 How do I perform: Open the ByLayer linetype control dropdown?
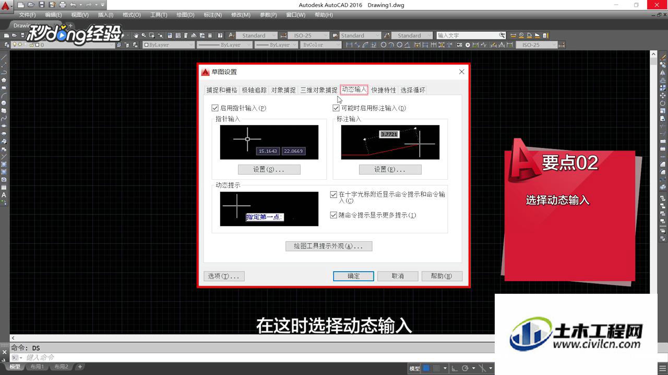tap(224, 45)
